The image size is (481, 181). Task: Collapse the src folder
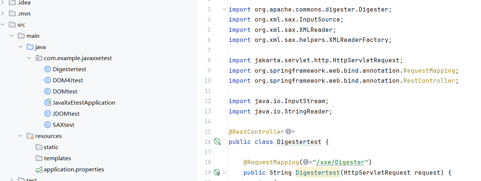tap(3, 25)
